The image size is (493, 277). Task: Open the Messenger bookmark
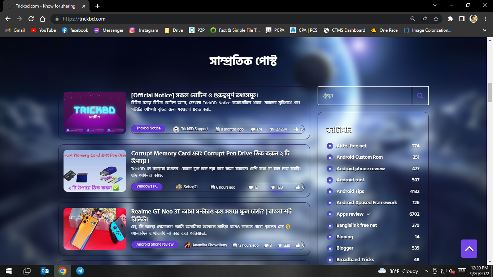point(109,30)
